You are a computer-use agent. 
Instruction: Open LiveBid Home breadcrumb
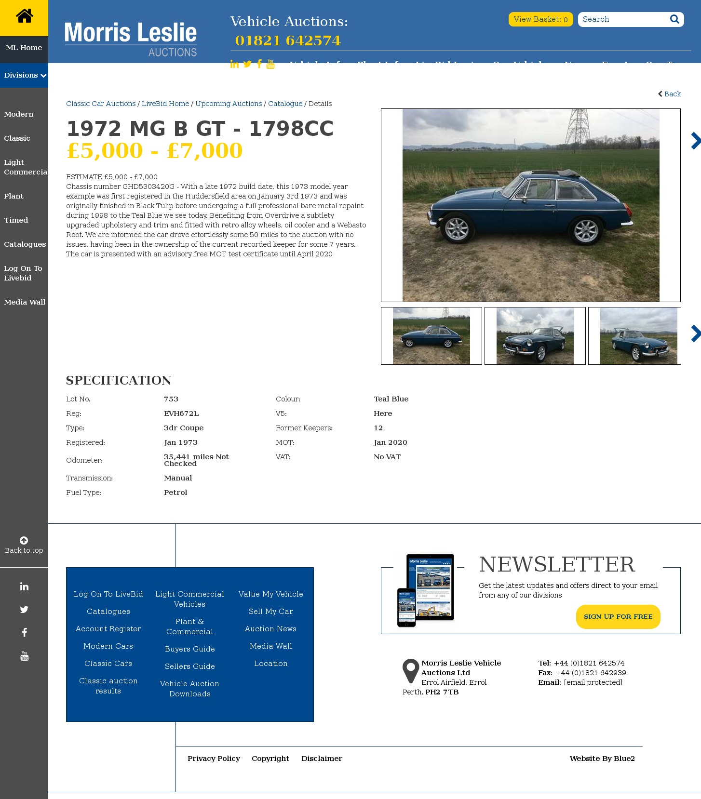pos(165,104)
